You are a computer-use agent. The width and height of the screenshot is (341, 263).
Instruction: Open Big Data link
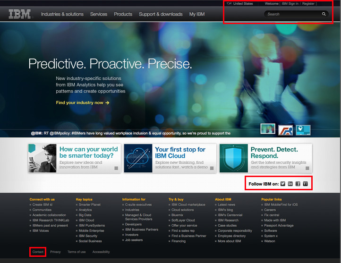click(x=85, y=215)
